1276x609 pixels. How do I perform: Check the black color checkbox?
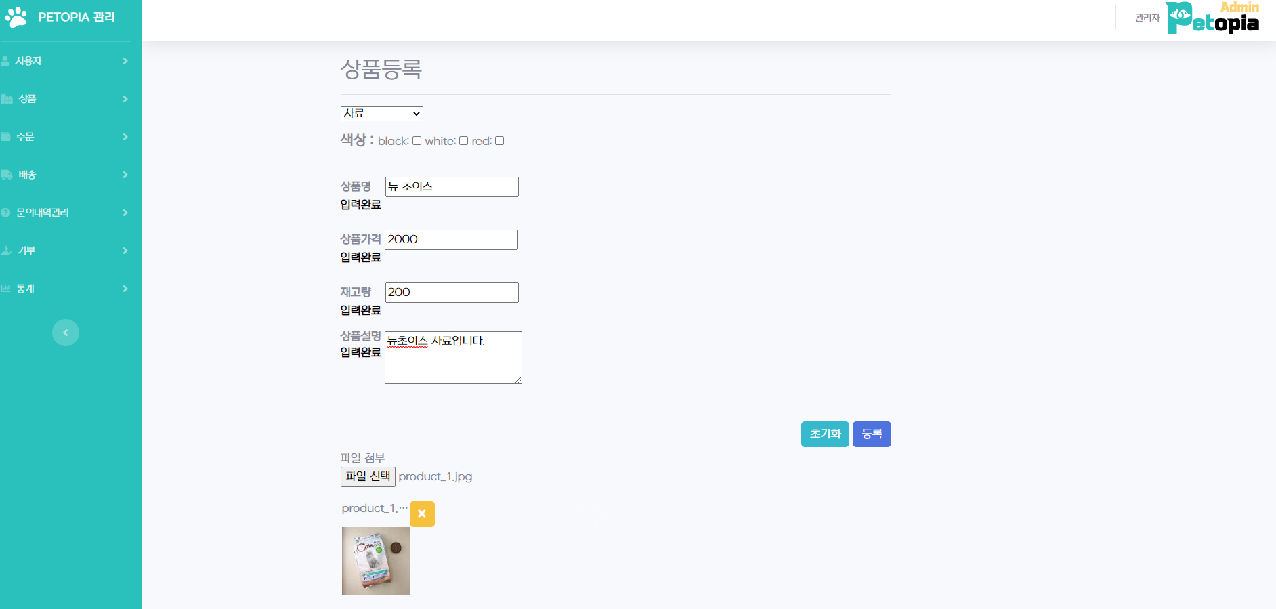click(x=417, y=141)
